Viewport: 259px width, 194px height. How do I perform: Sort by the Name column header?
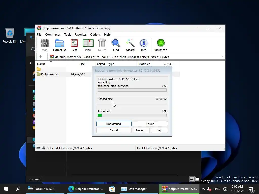[x=51, y=64]
